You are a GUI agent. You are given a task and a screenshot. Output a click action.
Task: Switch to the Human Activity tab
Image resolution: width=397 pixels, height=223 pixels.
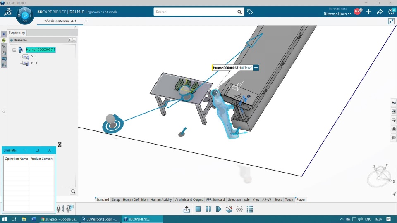pos(161,199)
